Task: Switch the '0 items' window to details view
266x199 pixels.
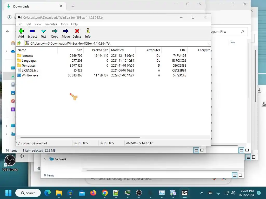Action: point(235,175)
